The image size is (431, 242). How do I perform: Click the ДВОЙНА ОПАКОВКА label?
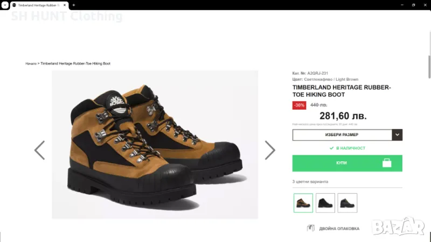coord(339,229)
